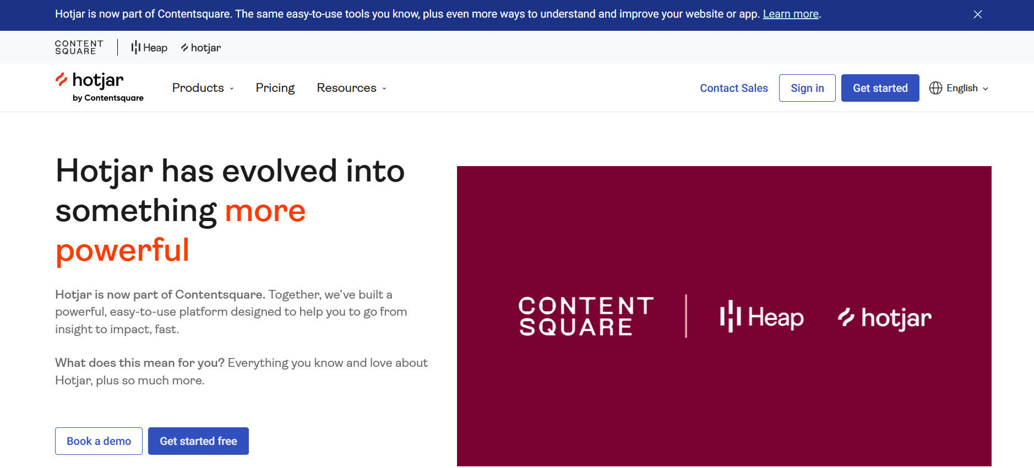The image size is (1034, 468).
Task: Click the small hotjar logo in top strip
Action: pos(201,48)
